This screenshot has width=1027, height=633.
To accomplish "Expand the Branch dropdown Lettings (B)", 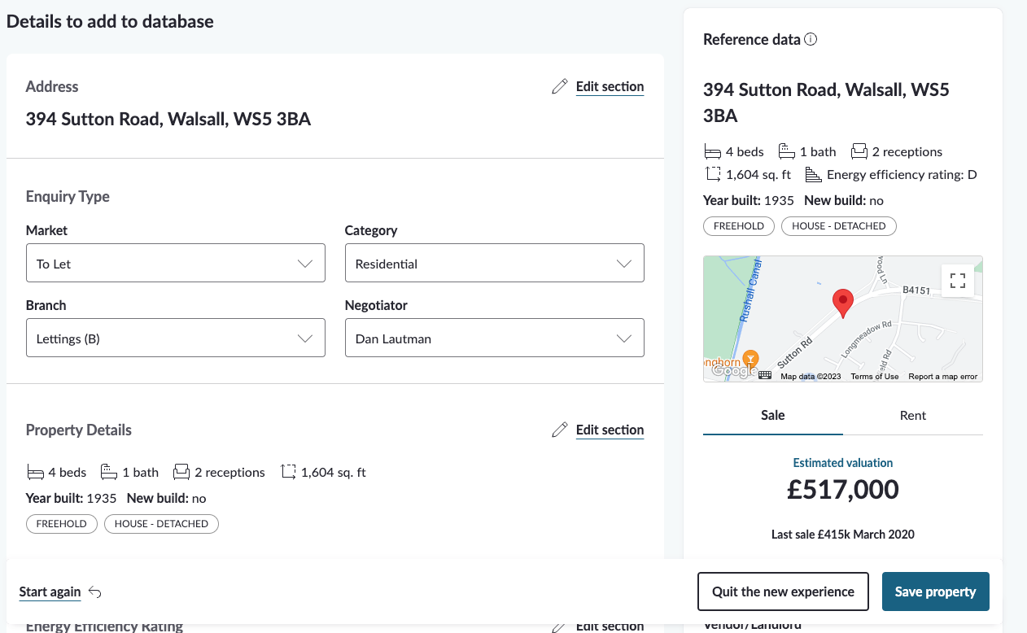I will click(x=175, y=338).
